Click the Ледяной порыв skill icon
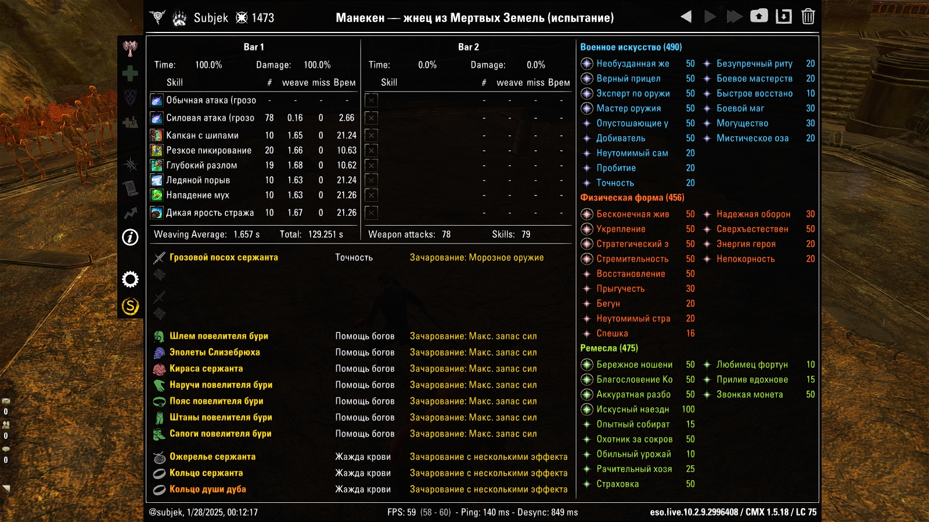 (x=157, y=180)
